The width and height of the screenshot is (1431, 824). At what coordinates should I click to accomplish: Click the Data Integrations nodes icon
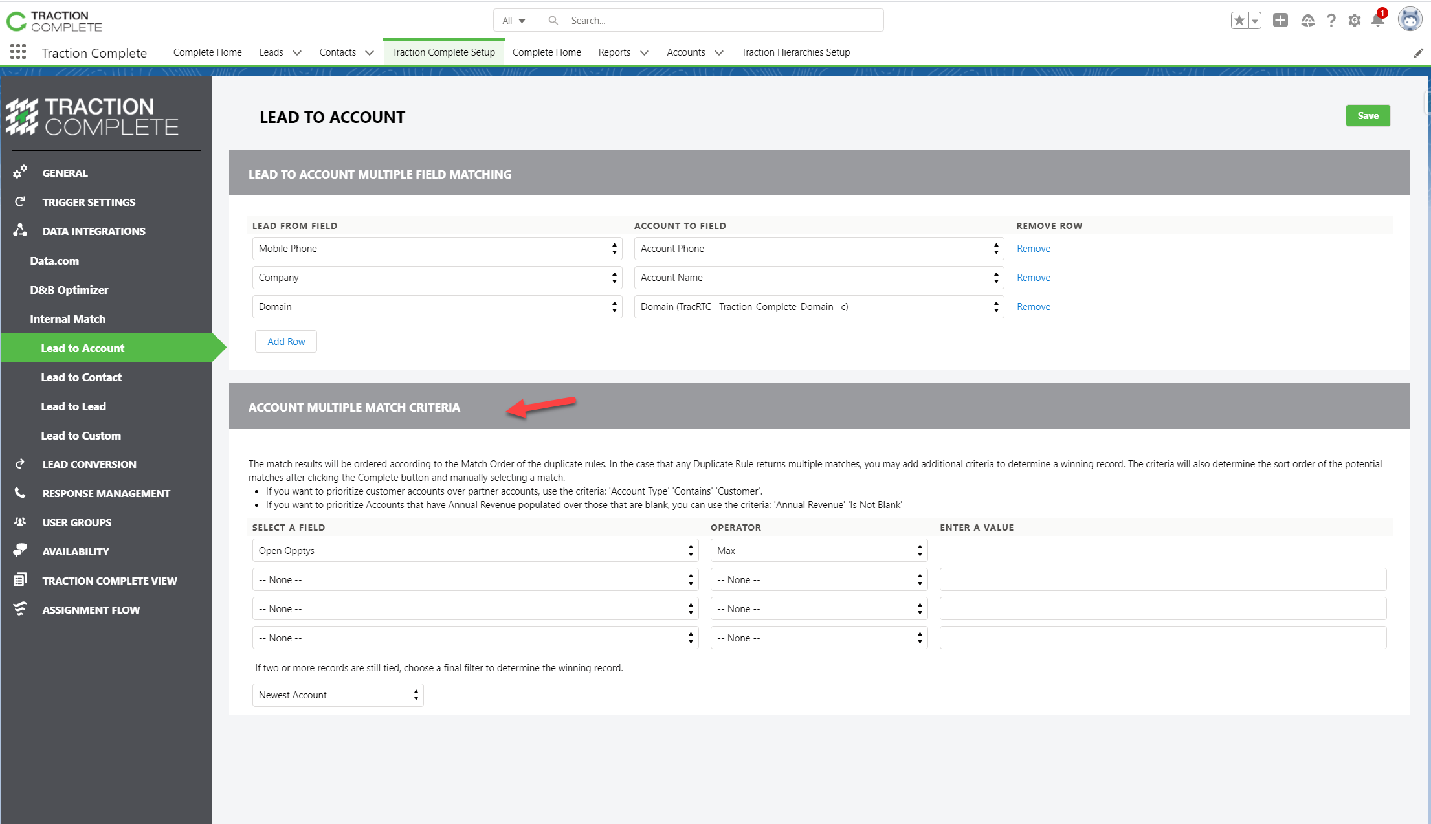pyautogui.click(x=20, y=230)
